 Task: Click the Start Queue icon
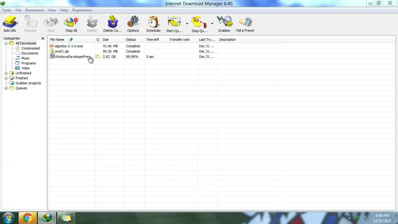pos(174,22)
